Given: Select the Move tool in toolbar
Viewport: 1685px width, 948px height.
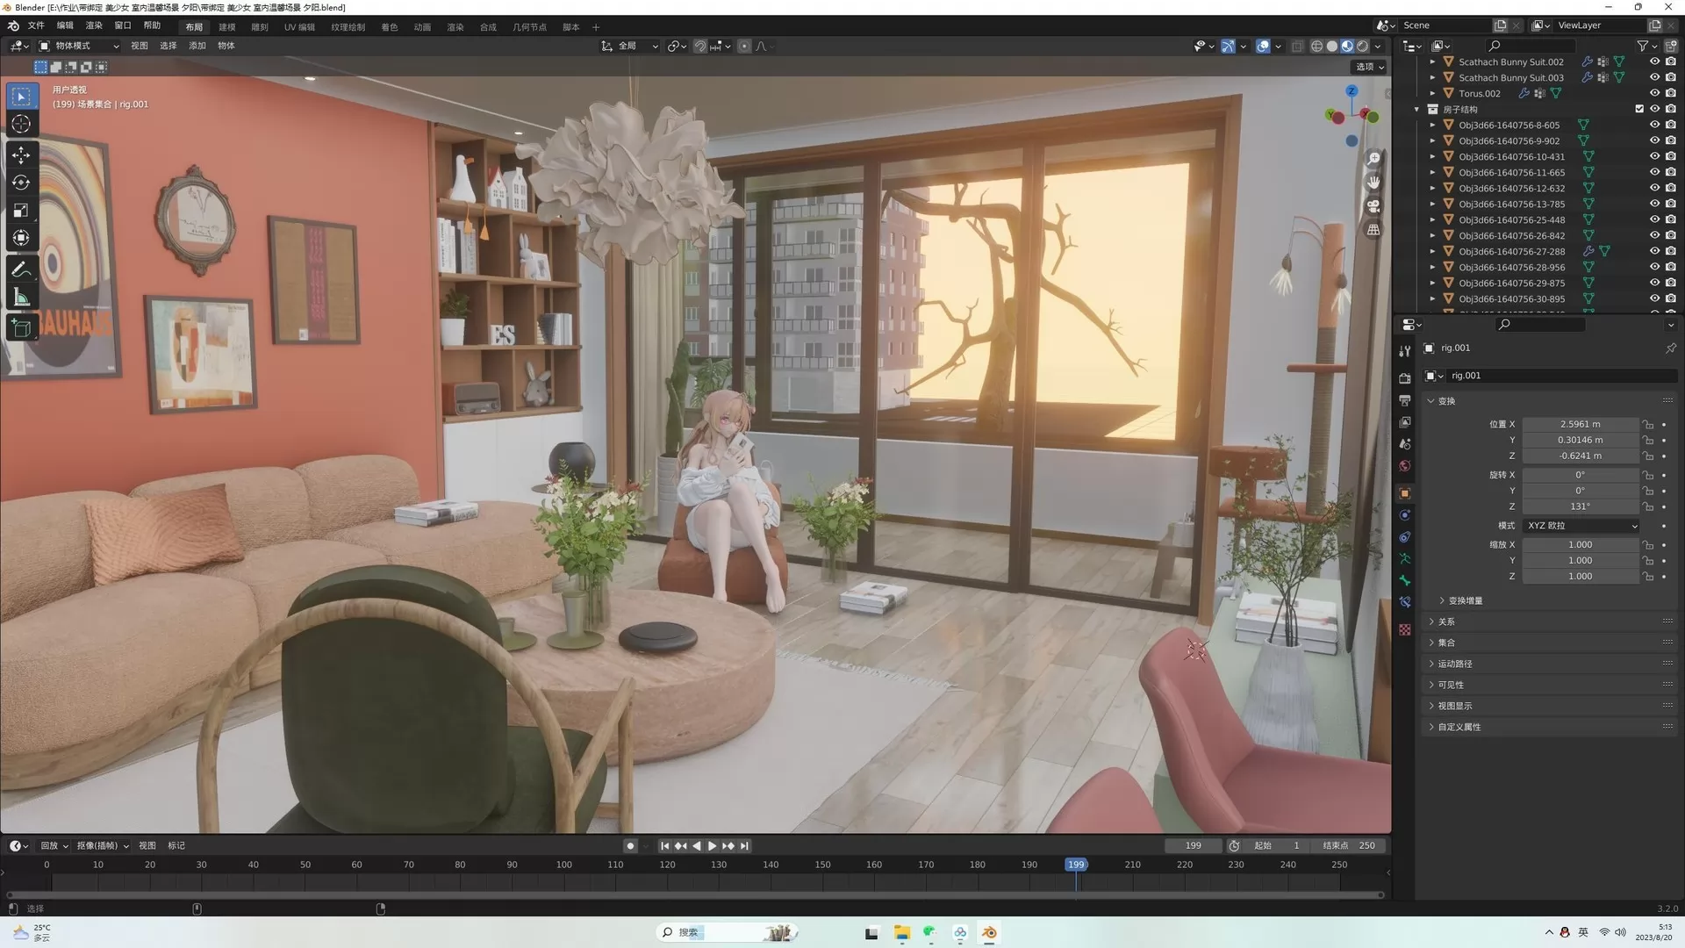Looking at the screenshot, I should pos(21,154).
